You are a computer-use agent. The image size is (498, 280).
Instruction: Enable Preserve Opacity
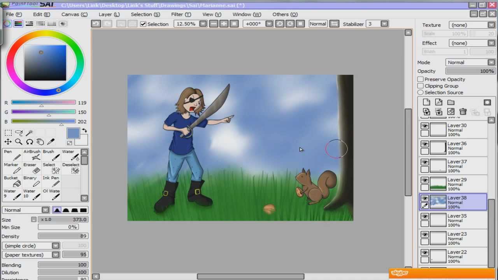click(420, 79)
